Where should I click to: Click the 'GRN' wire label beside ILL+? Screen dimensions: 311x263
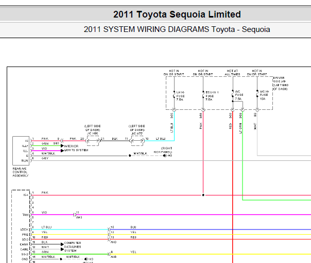[x=45, y=143]
